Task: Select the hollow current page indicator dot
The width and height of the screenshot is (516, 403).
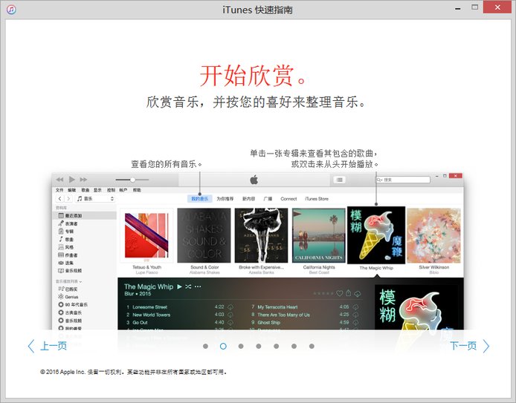Action: coord(223,346)
